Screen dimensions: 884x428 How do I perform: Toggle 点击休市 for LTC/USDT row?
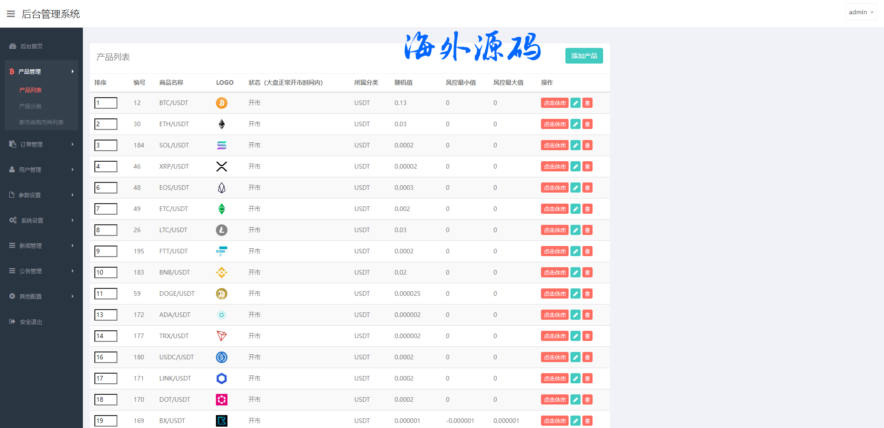pyautogui.click(x=554, y=230)
